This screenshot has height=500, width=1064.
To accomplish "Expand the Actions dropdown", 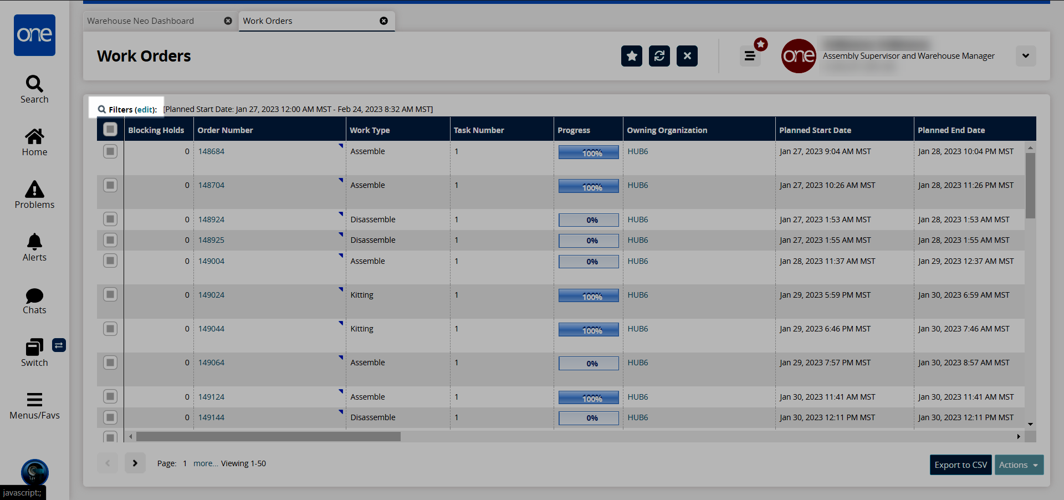I will point(1019,465).
